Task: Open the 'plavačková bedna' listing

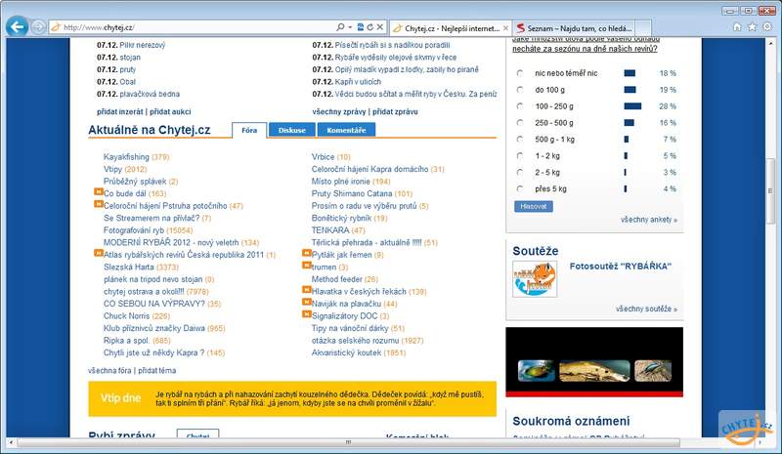Action: click(150, 94)
